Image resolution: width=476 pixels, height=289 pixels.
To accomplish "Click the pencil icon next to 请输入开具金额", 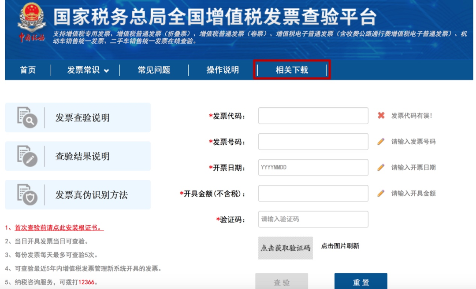I will (381, 193).
